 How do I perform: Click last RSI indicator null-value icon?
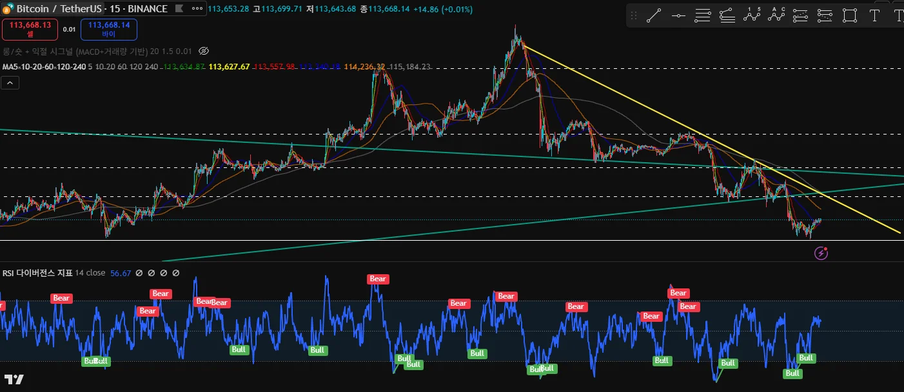pyautogui.click(x=175, y=273)
